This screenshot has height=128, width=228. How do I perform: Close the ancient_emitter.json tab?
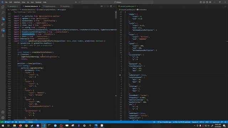coord(137,6)
